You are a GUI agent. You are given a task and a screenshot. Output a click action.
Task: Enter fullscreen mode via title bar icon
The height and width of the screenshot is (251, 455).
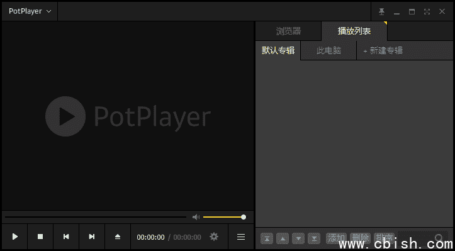pos(427,11)
